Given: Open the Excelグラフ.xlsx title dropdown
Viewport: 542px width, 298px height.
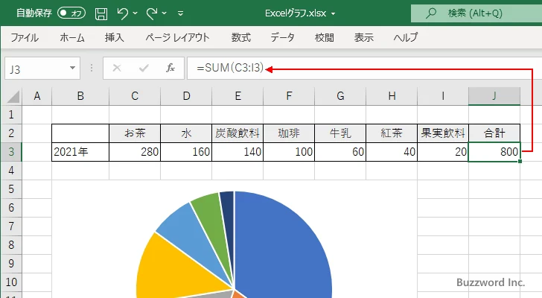Looking at the screenshot, I should [333, 14].
